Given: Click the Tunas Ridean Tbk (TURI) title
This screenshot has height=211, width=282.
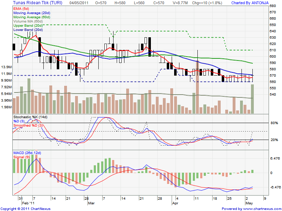Looking at the screenshot, I should [38, 3].
